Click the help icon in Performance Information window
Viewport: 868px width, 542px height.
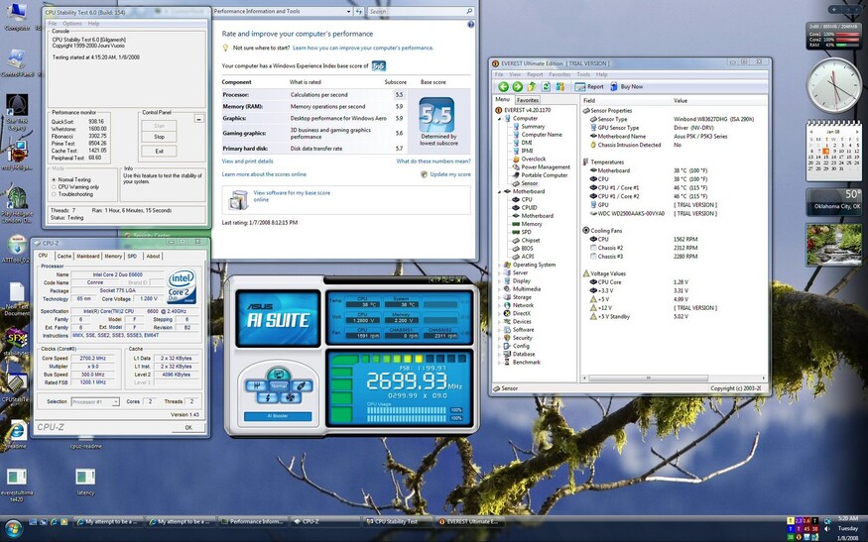click(470, 25)
